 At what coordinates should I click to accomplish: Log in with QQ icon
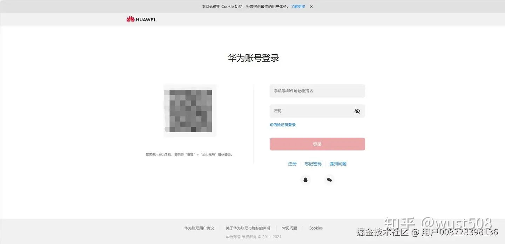305,180
